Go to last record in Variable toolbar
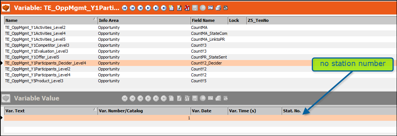 pos(164,8)
